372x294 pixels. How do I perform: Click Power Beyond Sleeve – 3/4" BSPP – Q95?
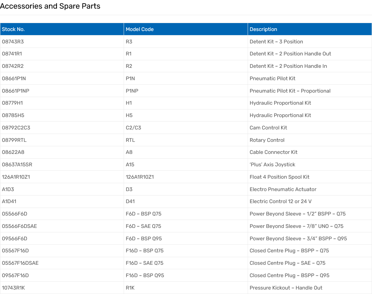pyautogui.click(x=298, y=239)
